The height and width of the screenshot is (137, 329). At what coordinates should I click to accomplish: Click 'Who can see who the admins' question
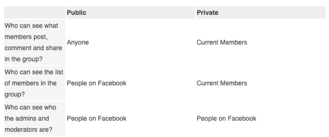pyautogui.click(x=30, y=107)
